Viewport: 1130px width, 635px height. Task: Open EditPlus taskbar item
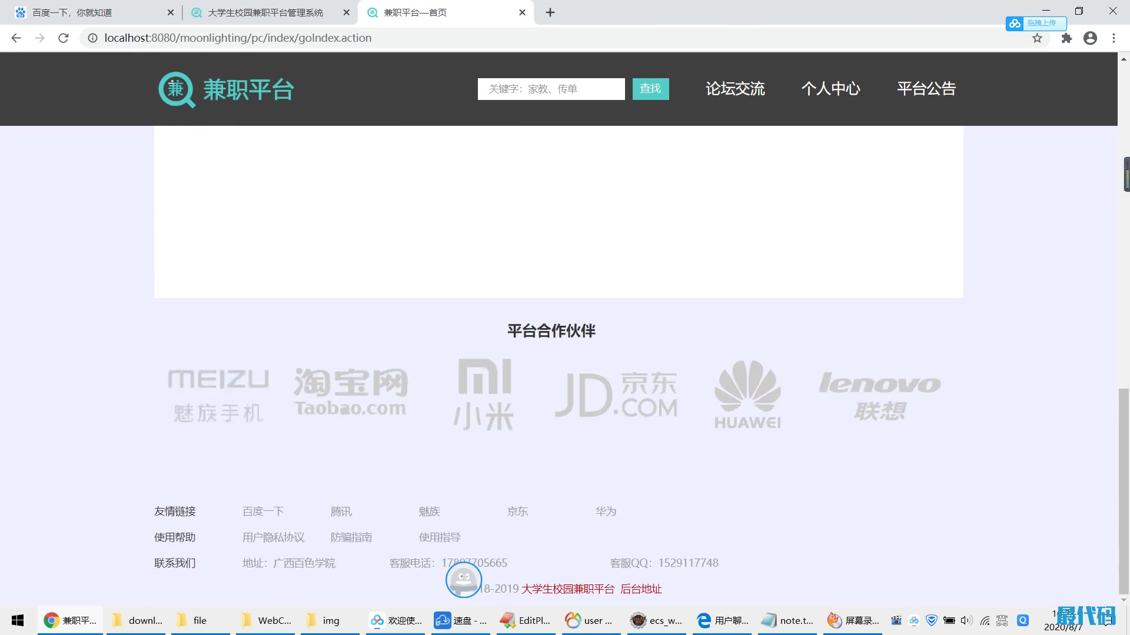[x=526, y=620]
